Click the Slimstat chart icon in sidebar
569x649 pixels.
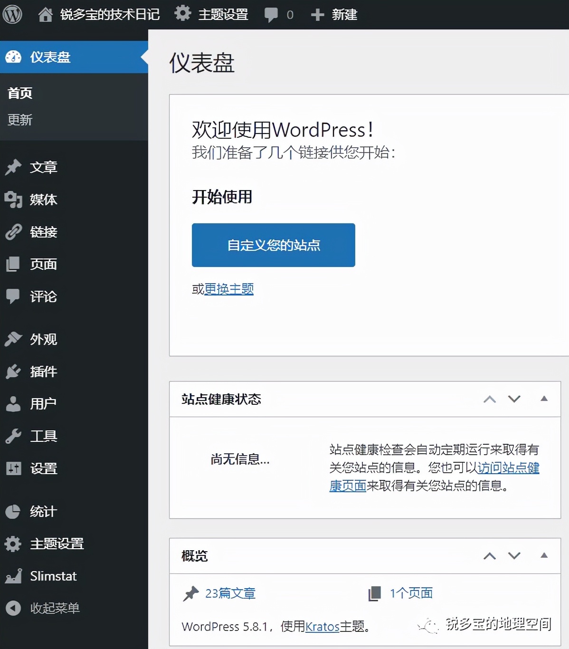13,576
